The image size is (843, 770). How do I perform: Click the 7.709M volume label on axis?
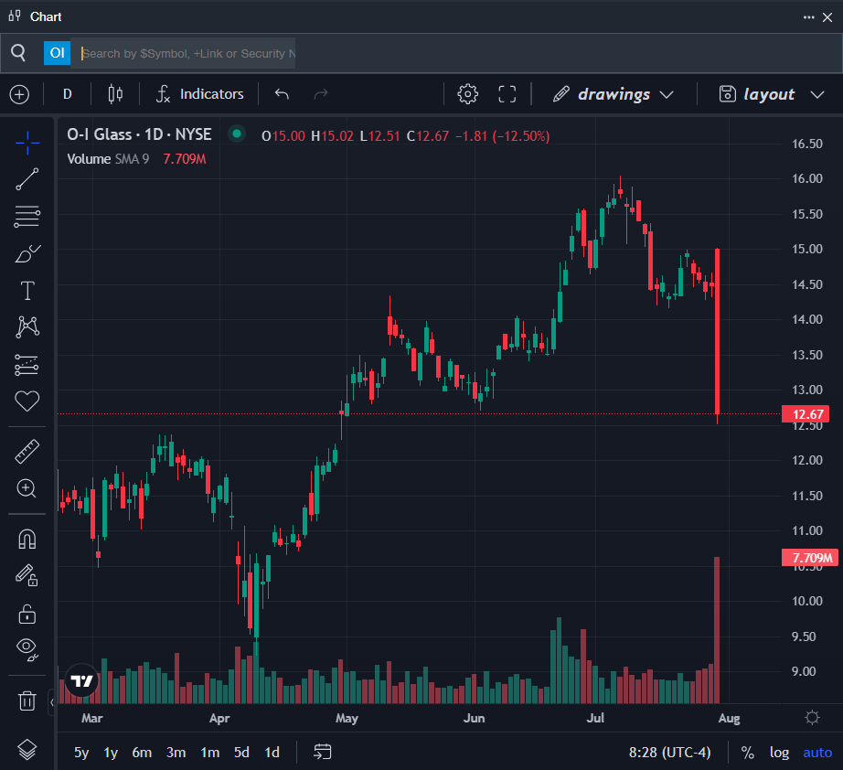click(x=810, y=558)
